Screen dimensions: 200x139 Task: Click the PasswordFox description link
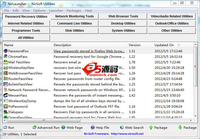pos(89,51)
